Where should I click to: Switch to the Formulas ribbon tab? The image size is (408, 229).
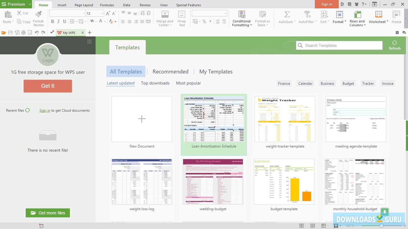107,5
